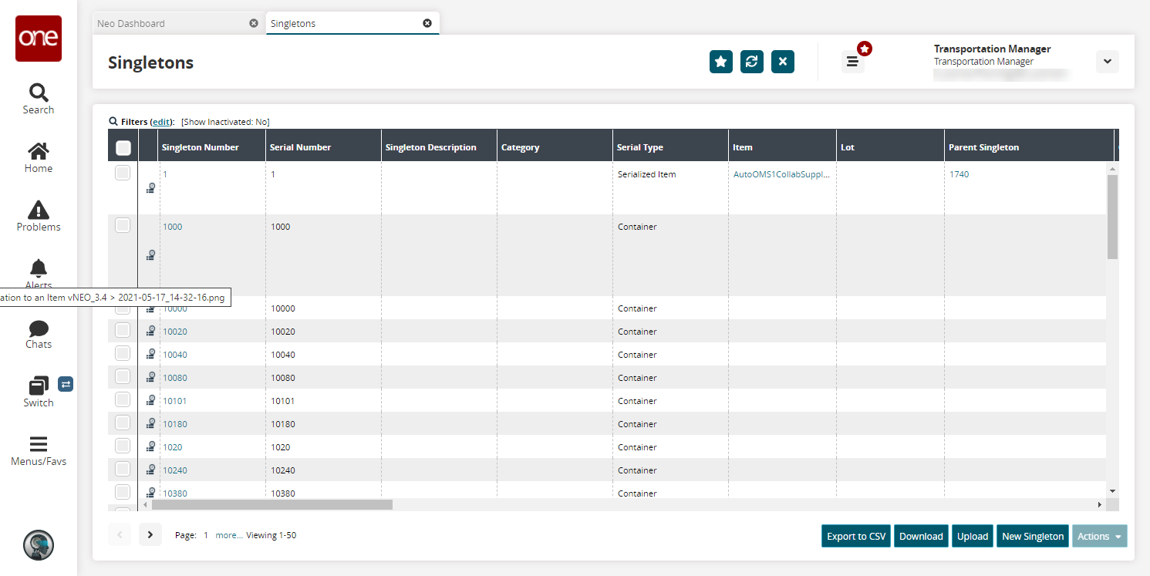Image resolution: width=1150 pixels, height=576 pixels.
Task: Add page to favorites with star button
Action: pyautogui.click(x=720, y=62)
